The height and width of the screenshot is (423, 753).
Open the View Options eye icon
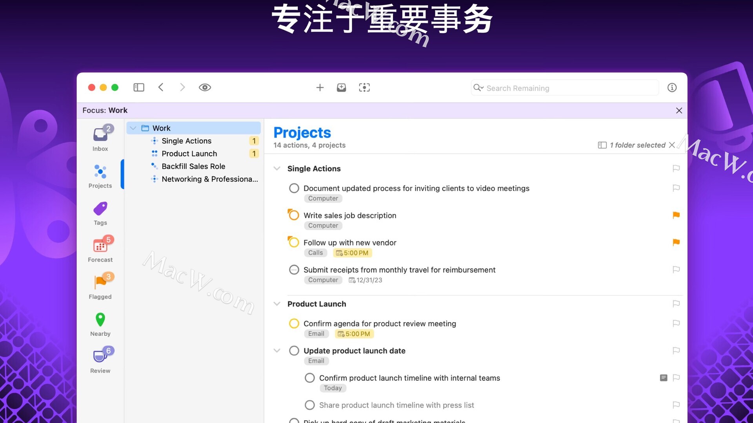[x=205, y=87]
